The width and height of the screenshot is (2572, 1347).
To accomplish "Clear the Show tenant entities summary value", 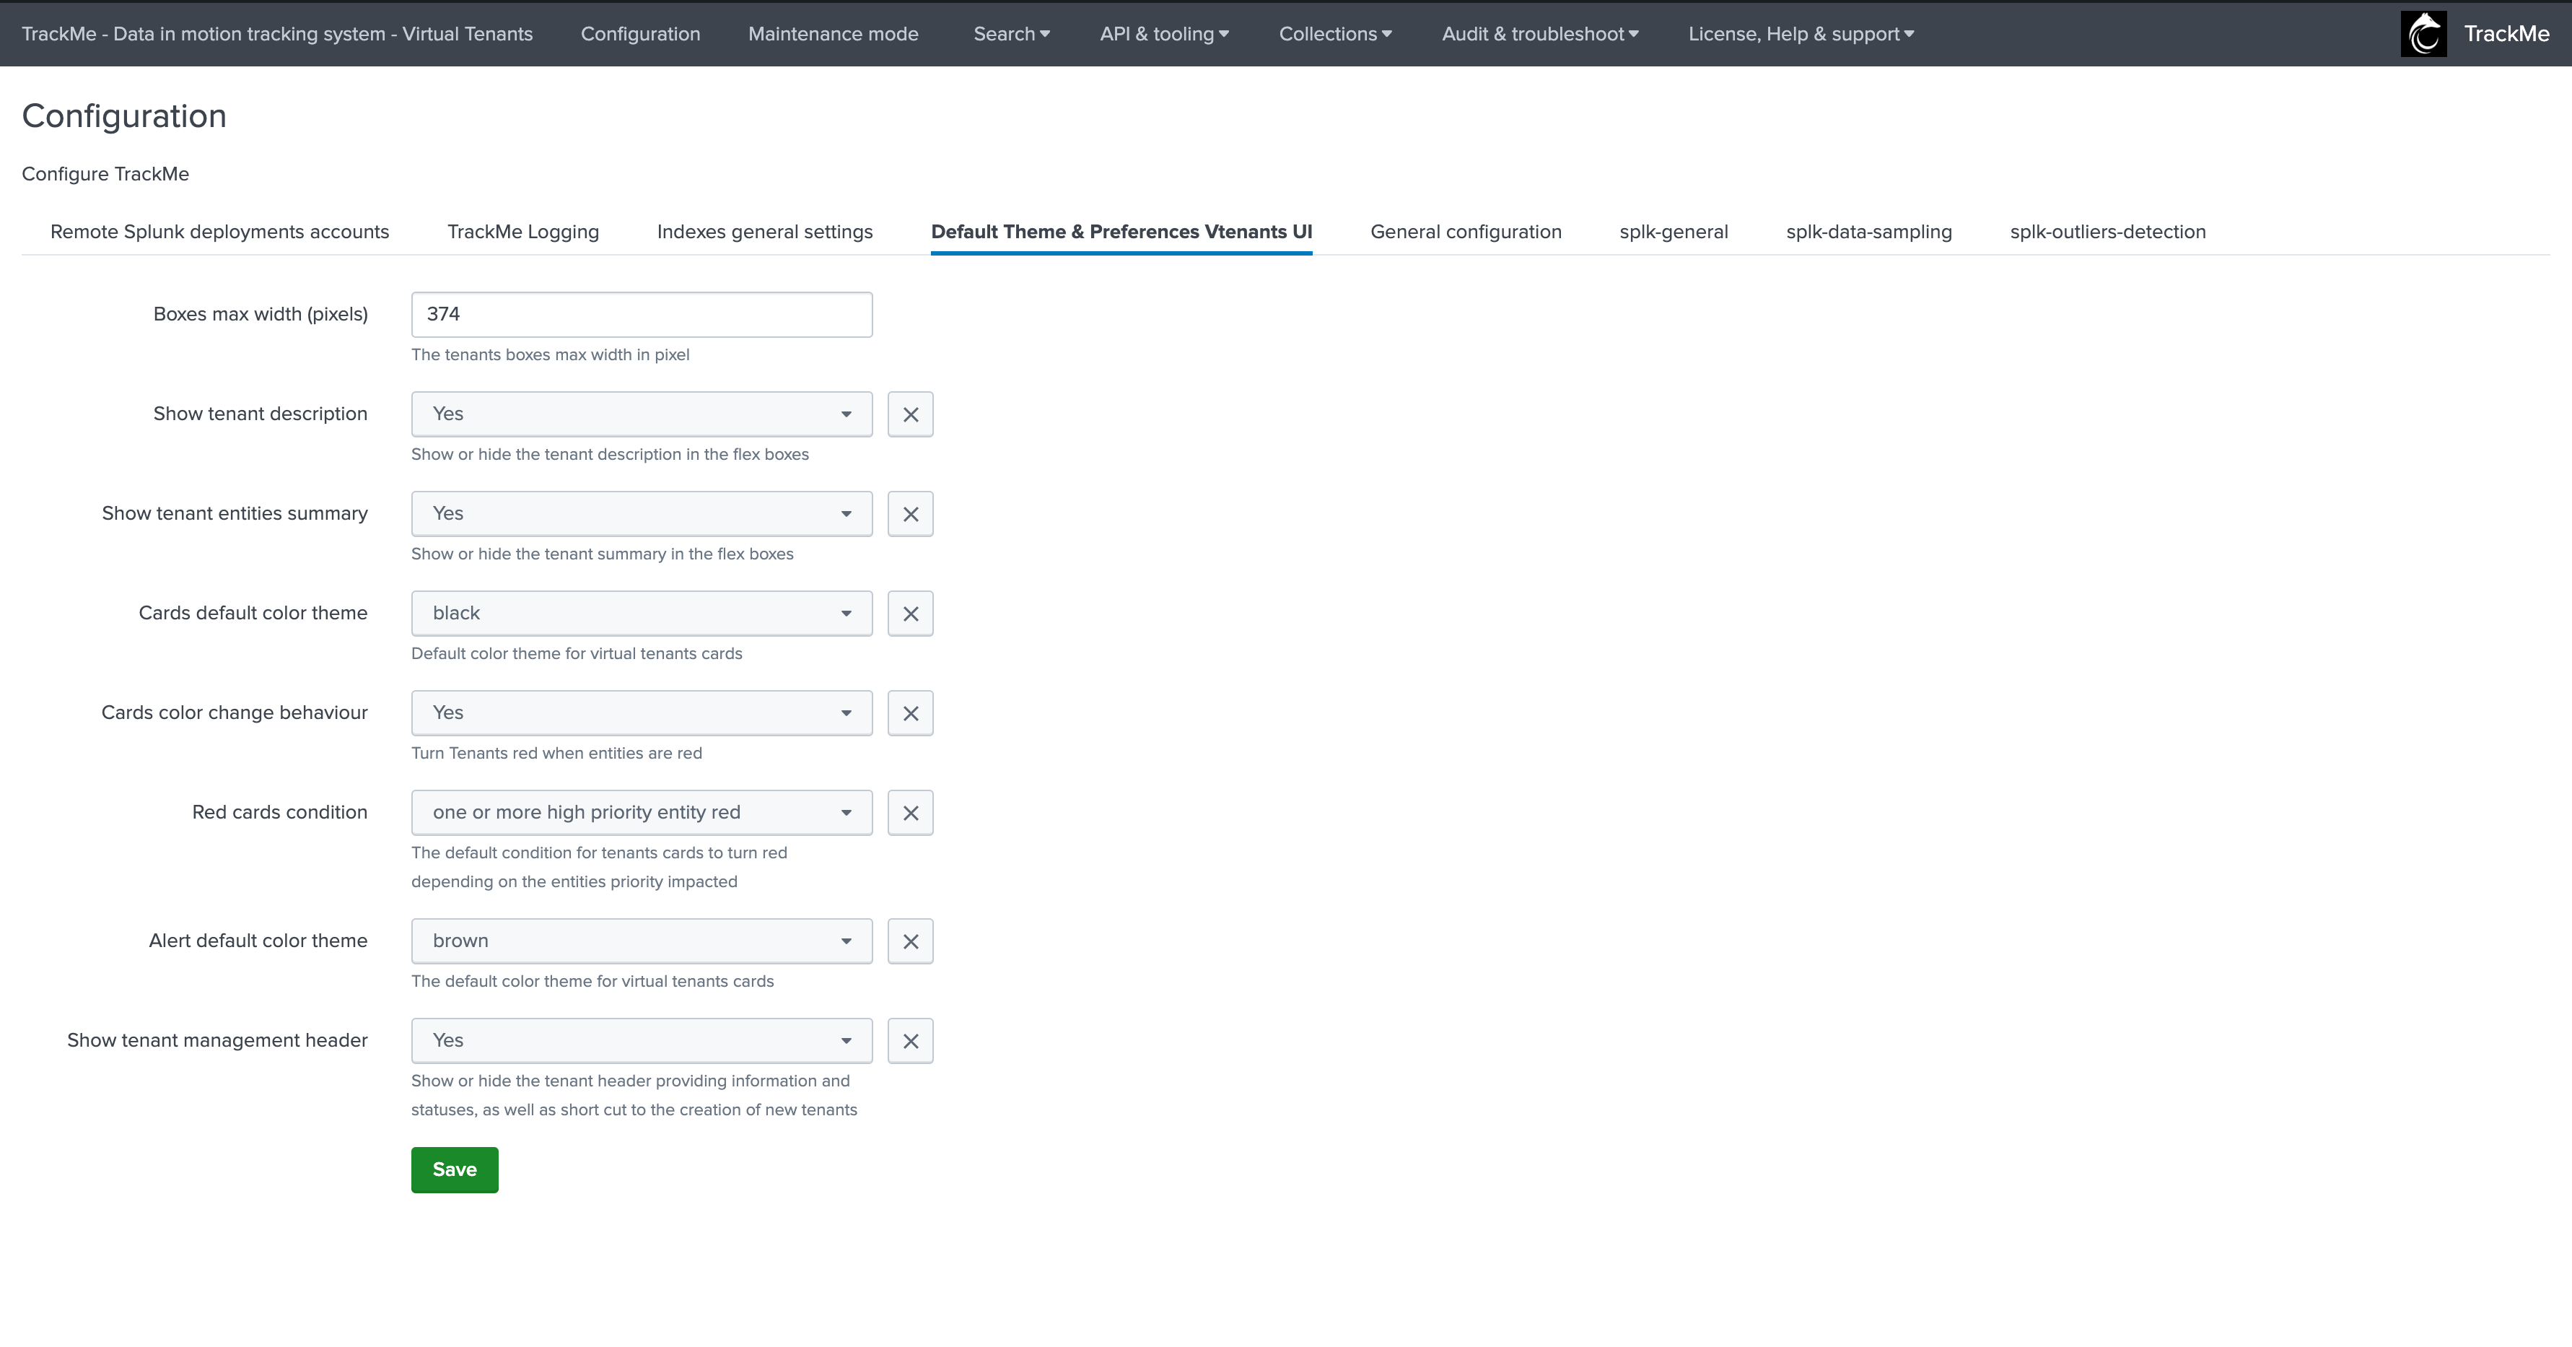I will point(909,514).
